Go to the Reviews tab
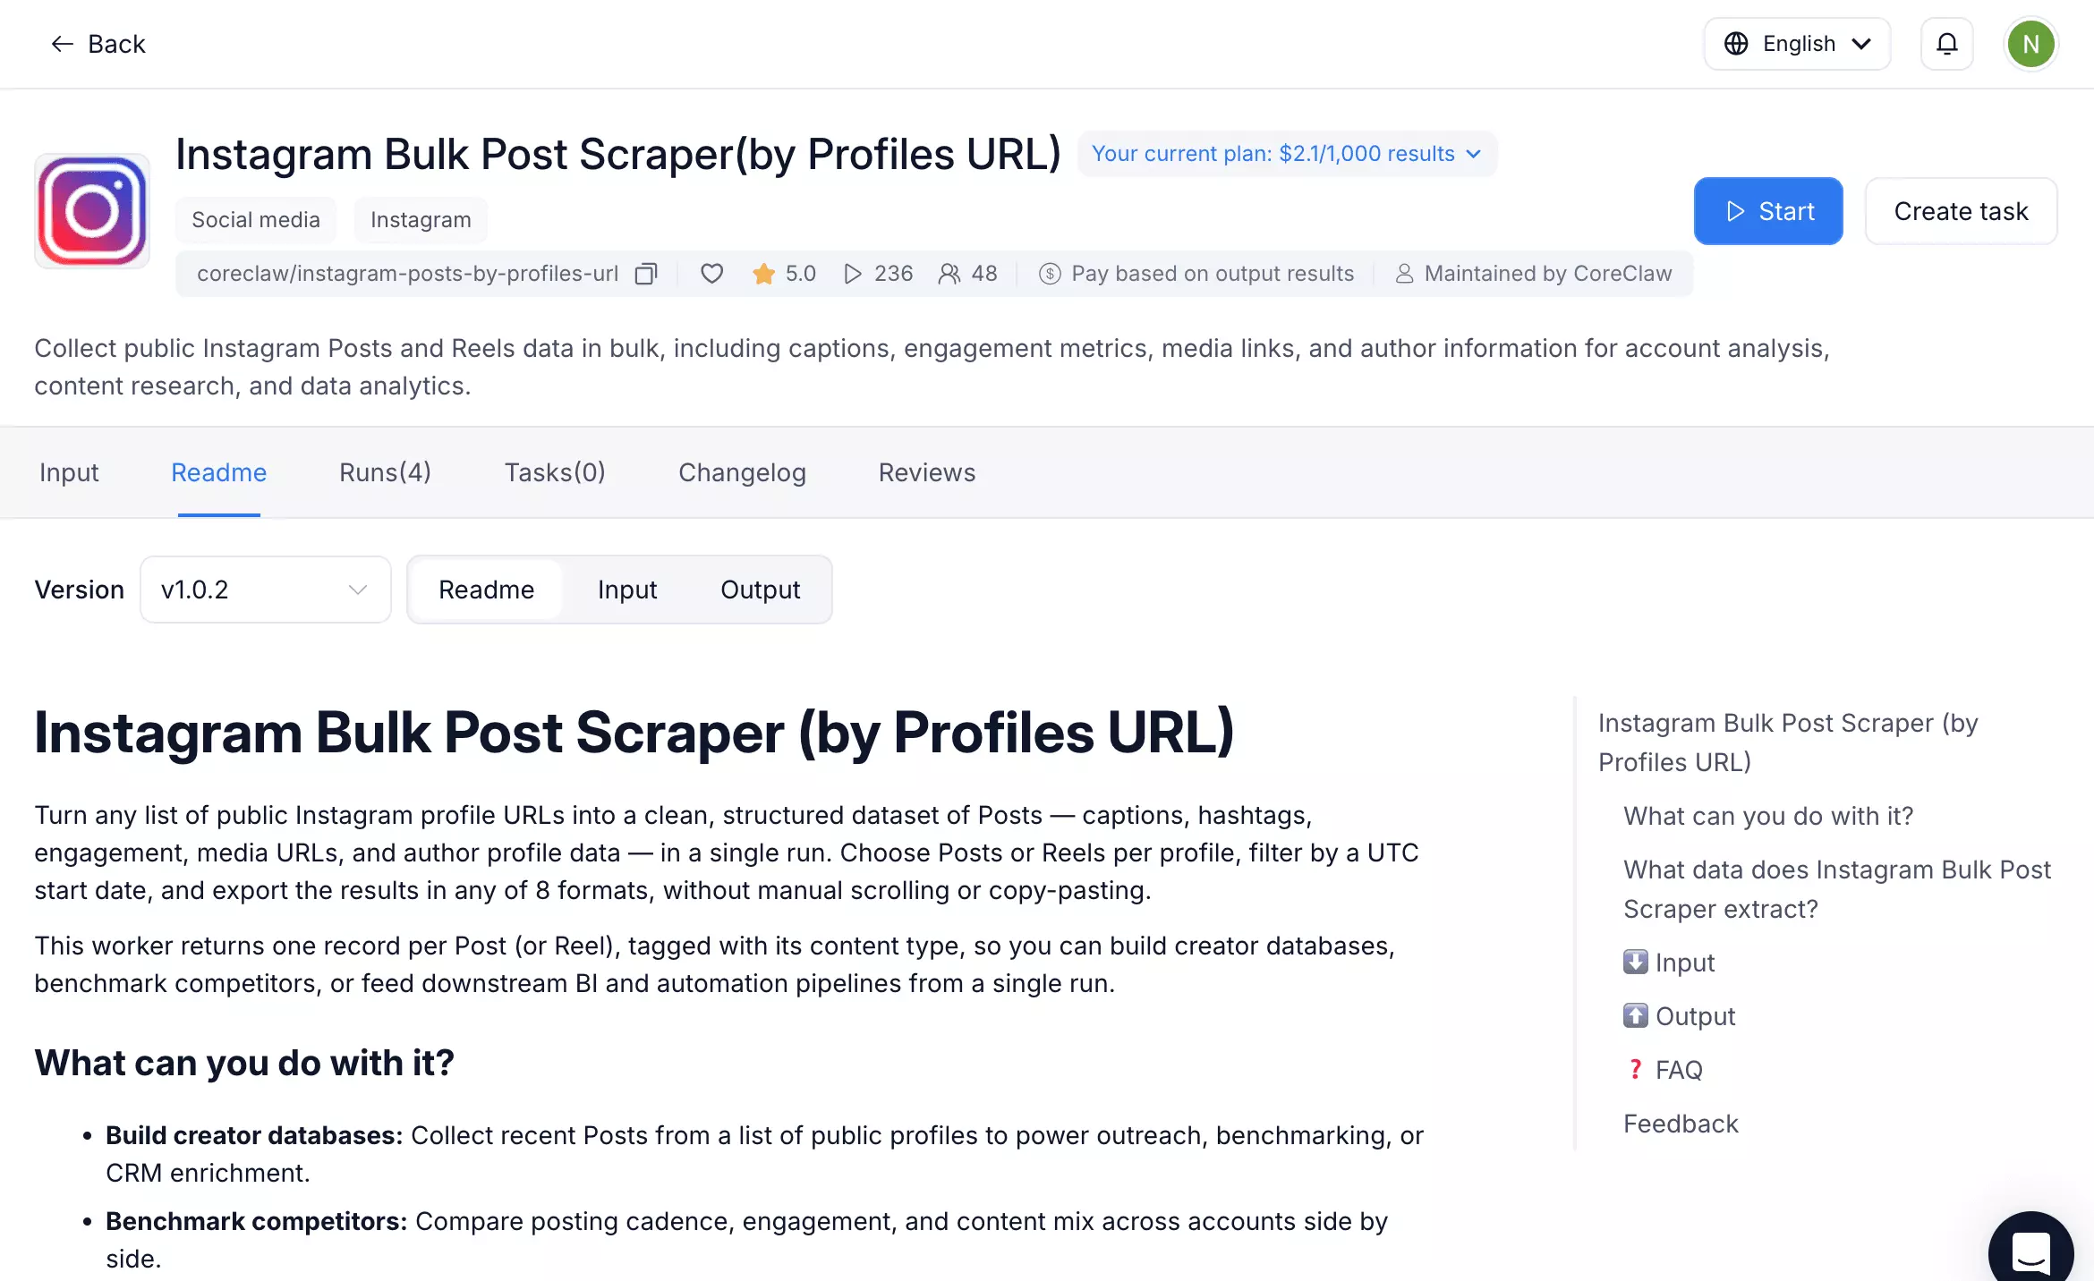This screenshot has height=1281, width=2094. click(x=927, y=472)
